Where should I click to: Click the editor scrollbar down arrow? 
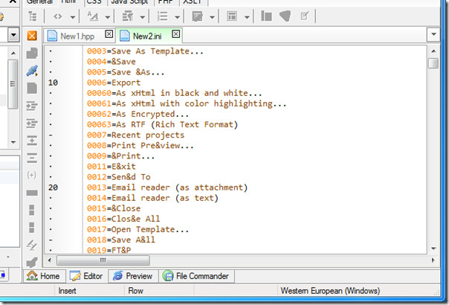[433, 248]
